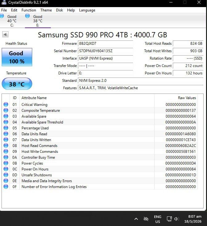Open the File menu

tap(4, 10)
